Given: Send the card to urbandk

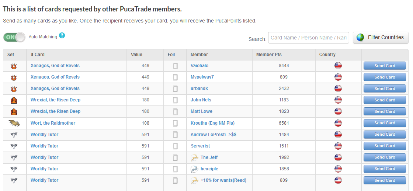Looking at the screenshot, I should click(385, 89).
